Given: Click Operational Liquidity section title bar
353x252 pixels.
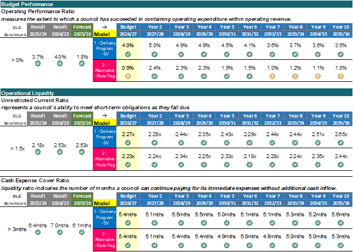Looking at the screenshot, I should click(176, 93).
